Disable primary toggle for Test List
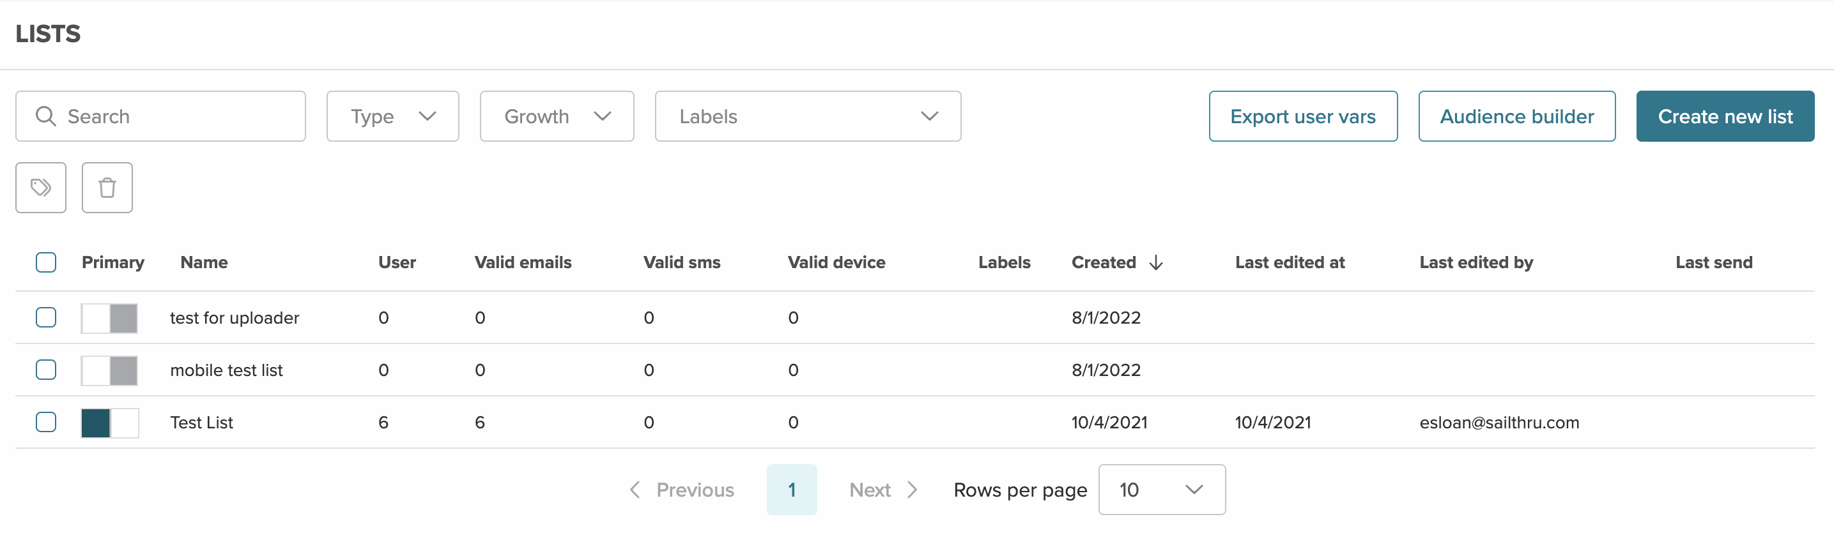 pos(110,423)
